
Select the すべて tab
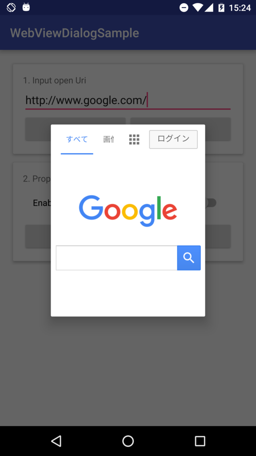(x=77, y=139)
